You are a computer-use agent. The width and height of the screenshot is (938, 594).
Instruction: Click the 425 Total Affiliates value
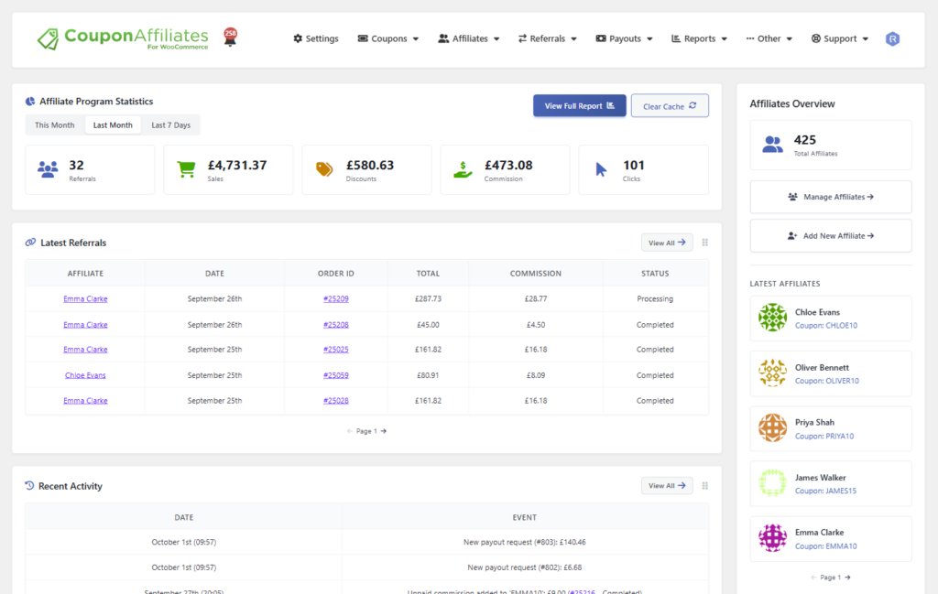pos(804,140)
